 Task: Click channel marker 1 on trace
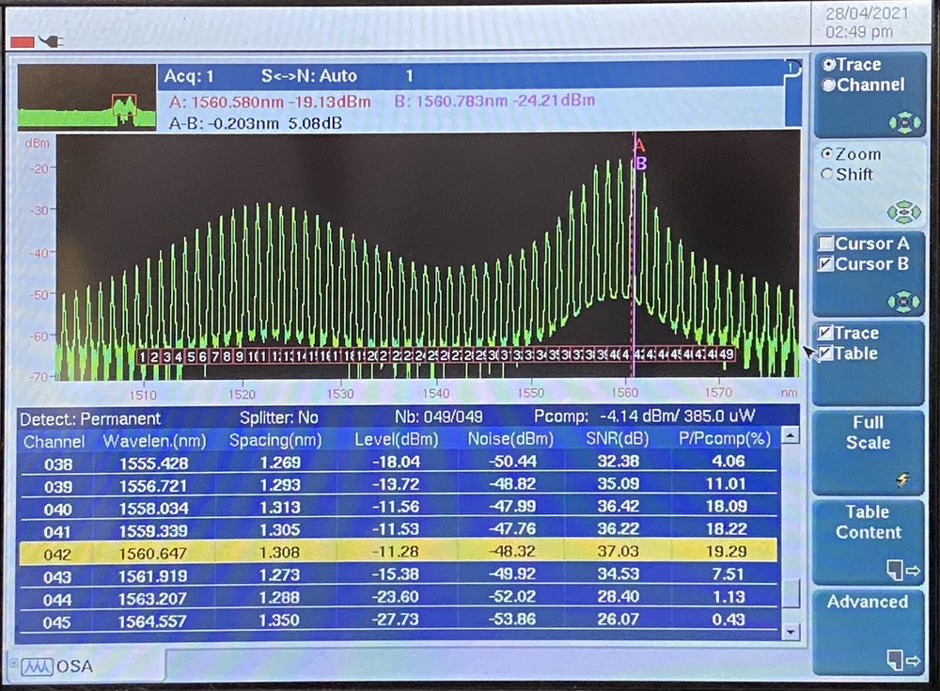(x=142, y=357)
